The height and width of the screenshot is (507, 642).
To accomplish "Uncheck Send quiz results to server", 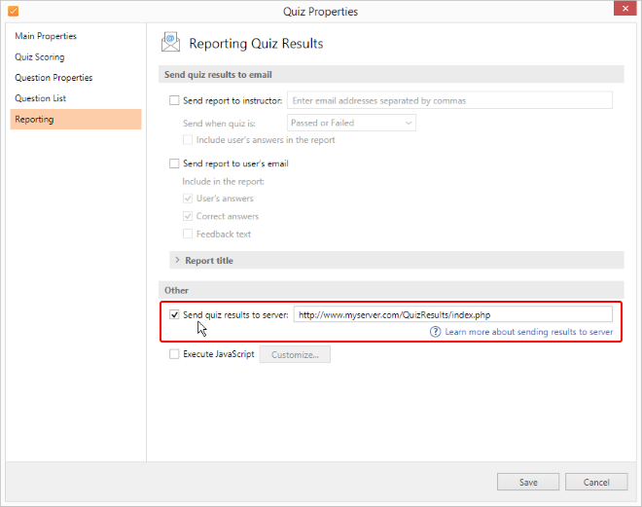I will tap(174, 314).
